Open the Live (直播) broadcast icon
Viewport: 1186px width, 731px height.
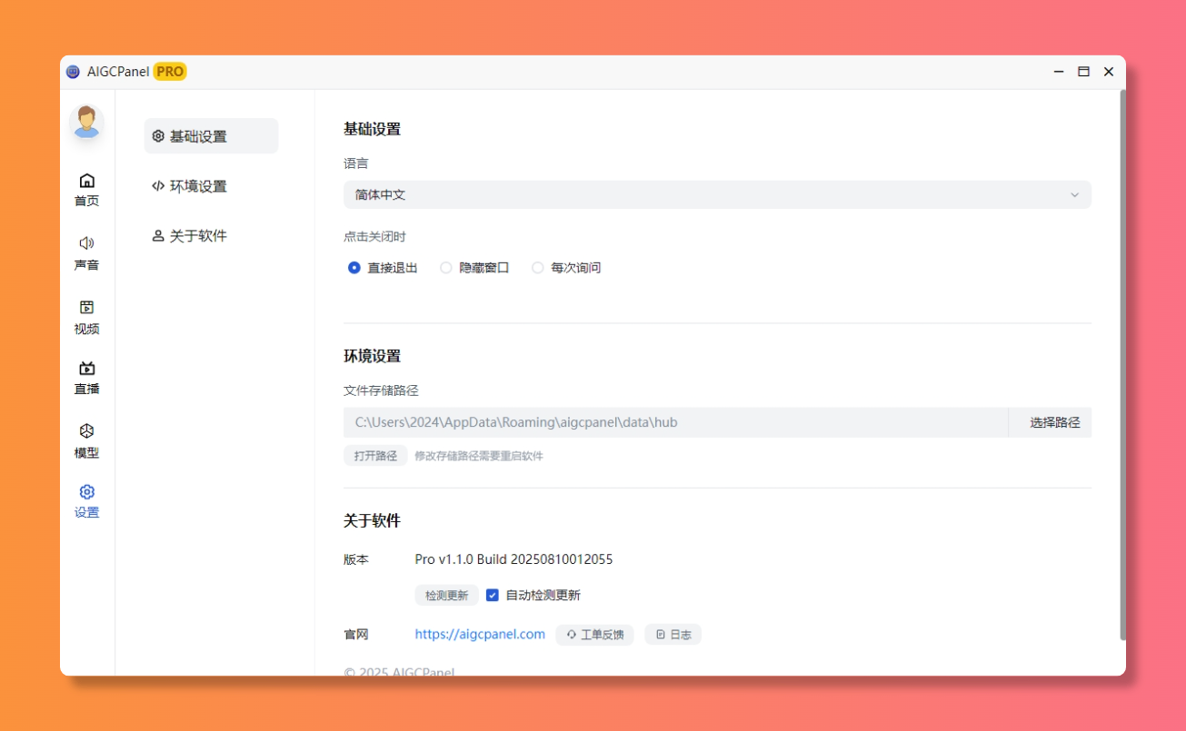(86, 369)
